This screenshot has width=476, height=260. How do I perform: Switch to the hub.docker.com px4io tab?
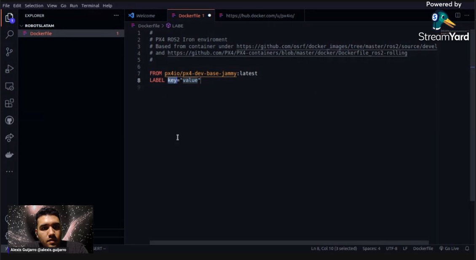tap(260, 16)
